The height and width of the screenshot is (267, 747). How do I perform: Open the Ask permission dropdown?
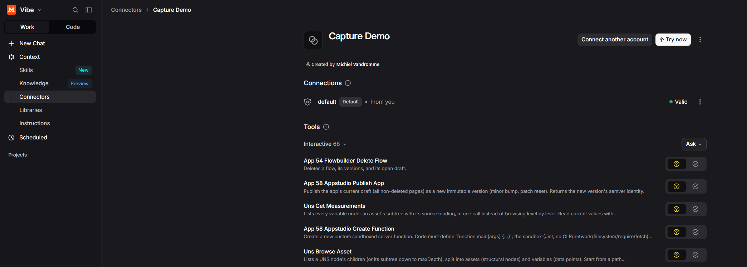pos(694,144)
